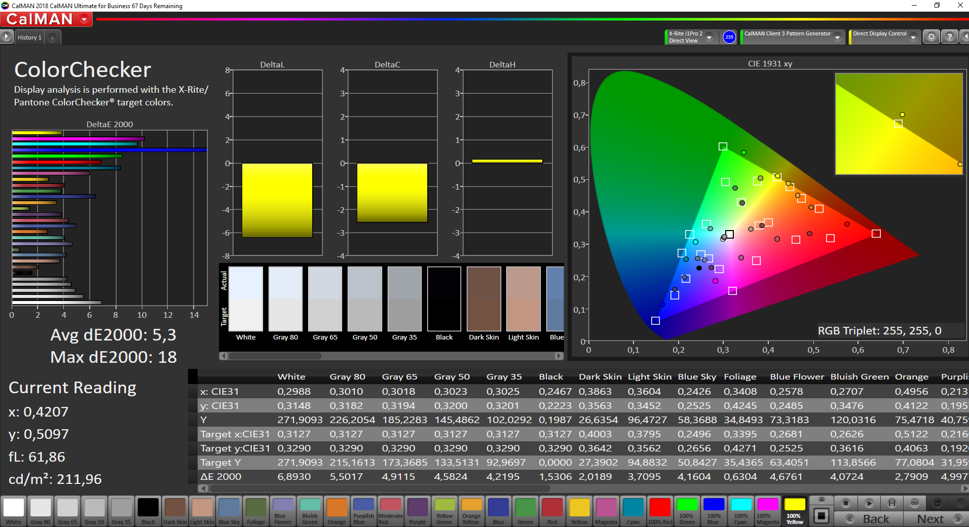Viewport: 969px width, 527px height.
Task: Click the blue 235 meter status indicator
Action: tap(729, 37)
